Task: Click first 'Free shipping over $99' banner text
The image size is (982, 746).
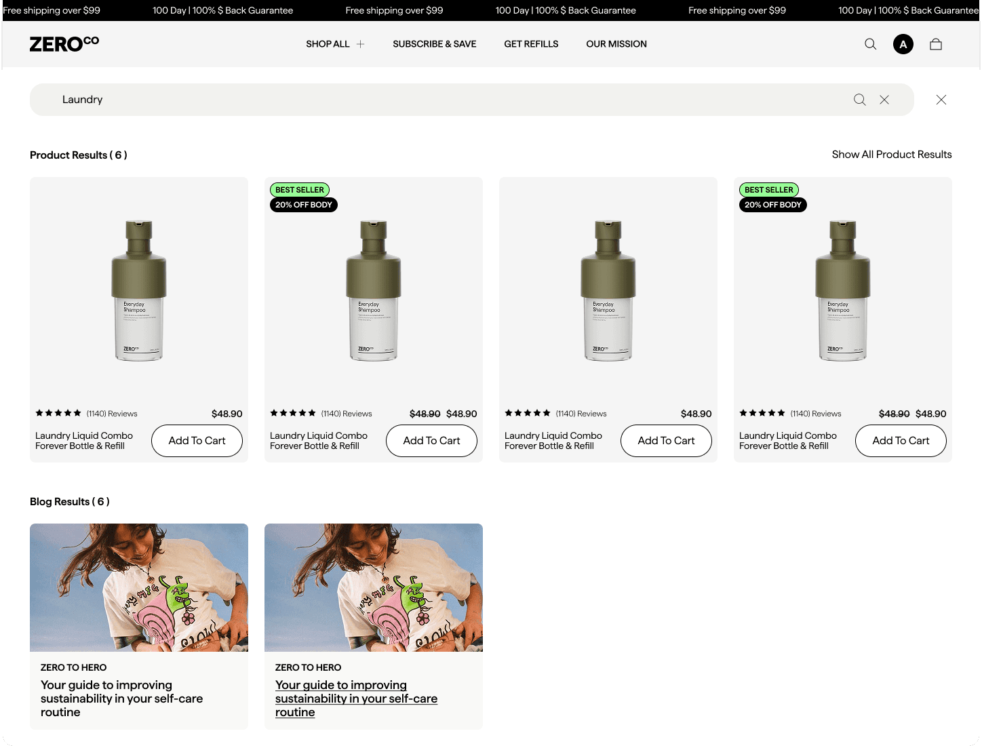Action: [52, 10]
